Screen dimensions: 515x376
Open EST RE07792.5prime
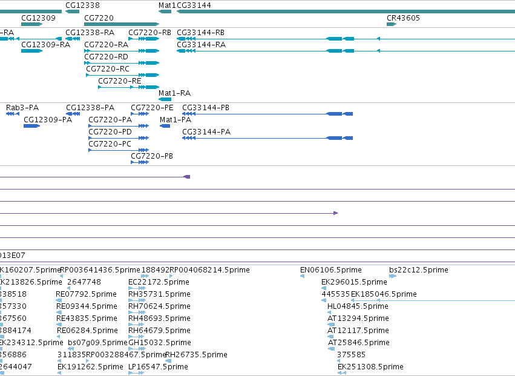(87, 294)
